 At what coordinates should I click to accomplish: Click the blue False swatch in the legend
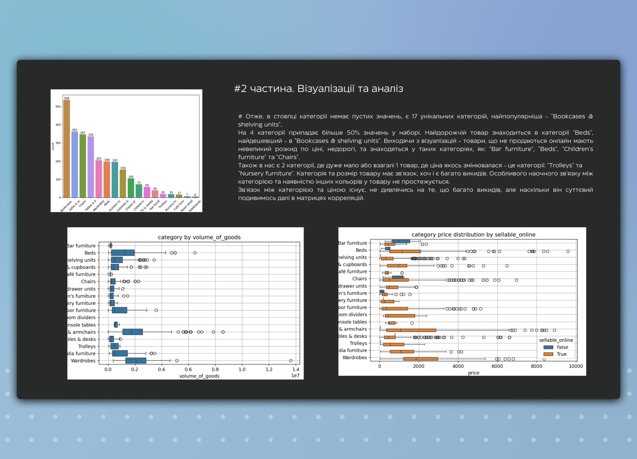(x=548, y=347)
